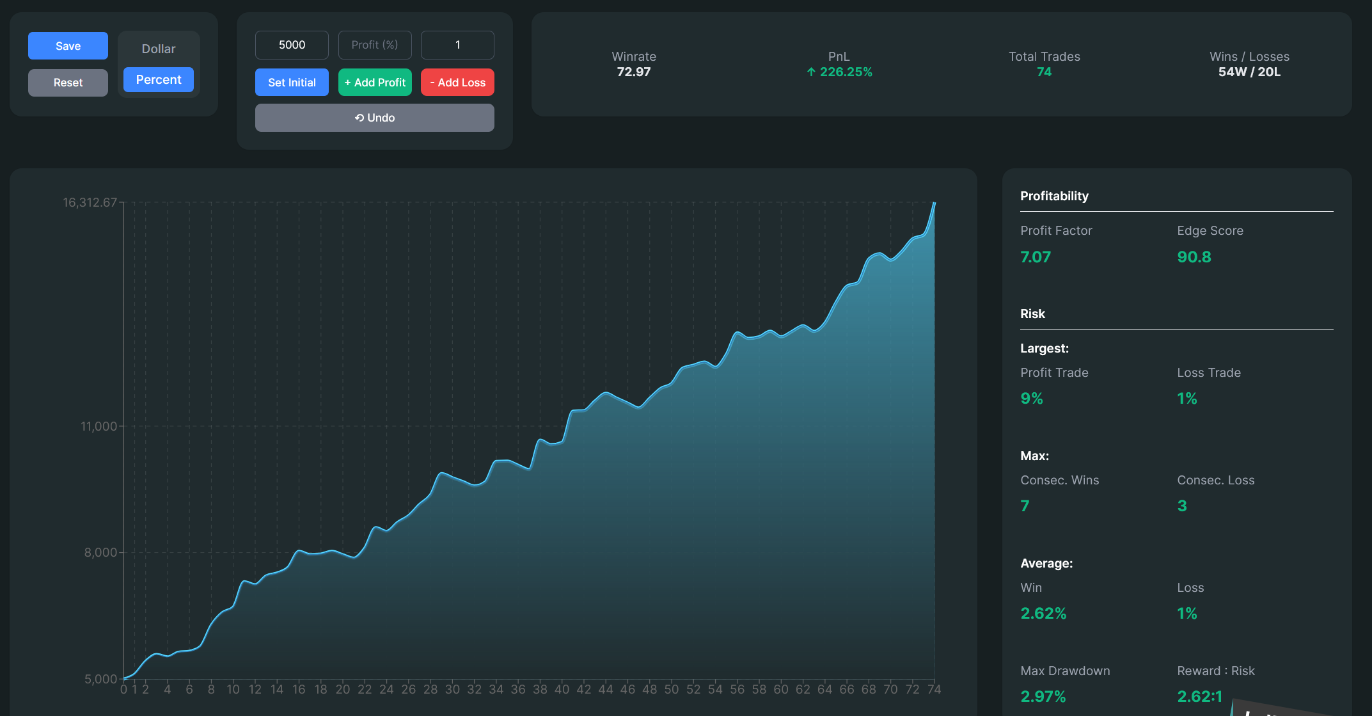This screenshot has height=716, width=1372.
Task: Click the Edge Score value 90.8
Action: pyautogui.click(x=1194, y=257)
